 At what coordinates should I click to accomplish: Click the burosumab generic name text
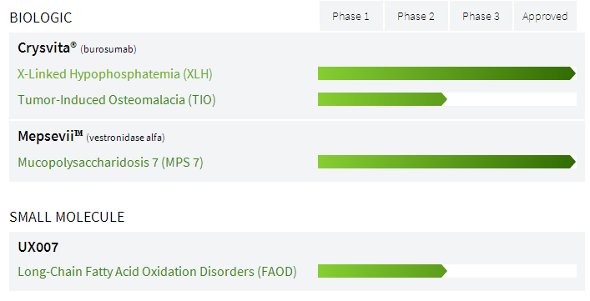coord(108,49)
